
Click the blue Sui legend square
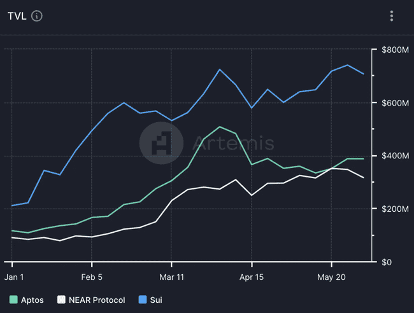pyautogui.click(x=141, y=300)
